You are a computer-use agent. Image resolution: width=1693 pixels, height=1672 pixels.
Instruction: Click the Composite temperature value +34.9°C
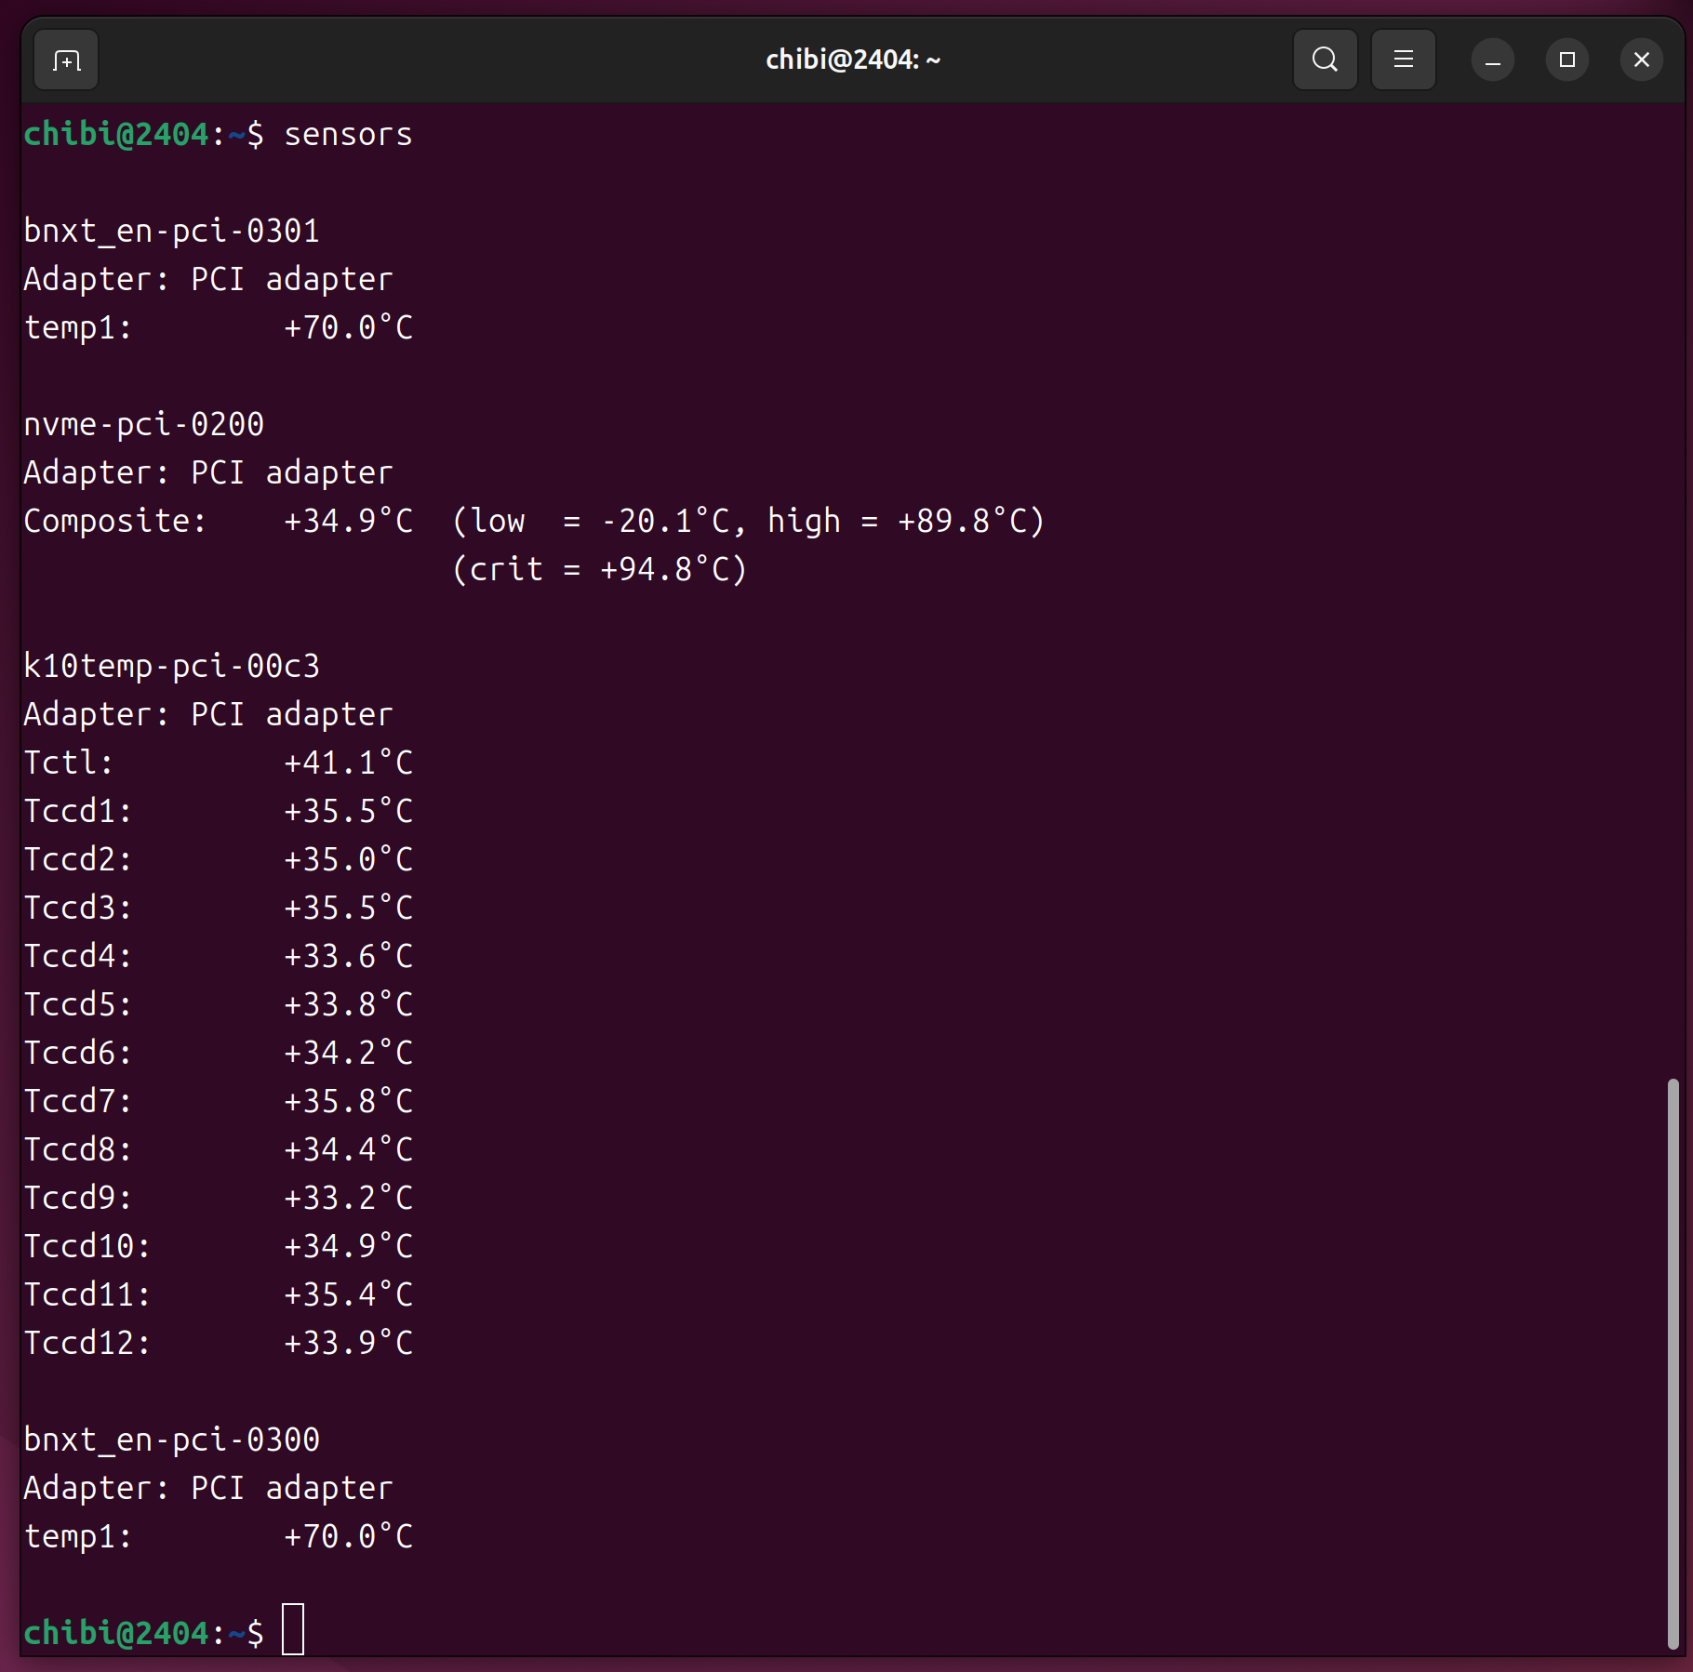point(348,521)
